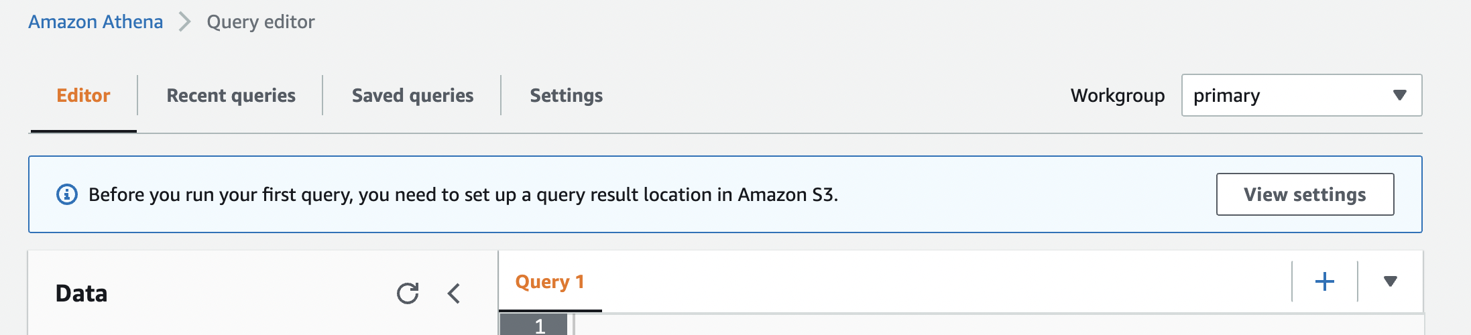The height and width of the screenshot is (335, 1471).
Task: Refresh the Data panel
Action: tap(408, 293)
